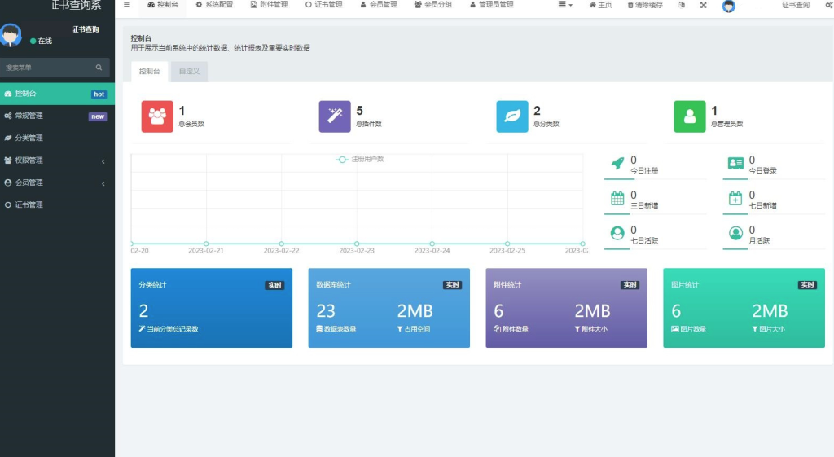Select 控制台 in the sidebar
This screenshot has width=834, height=457.
(58, 94)
